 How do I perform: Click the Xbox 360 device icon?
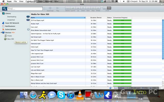tap(5, 39)
